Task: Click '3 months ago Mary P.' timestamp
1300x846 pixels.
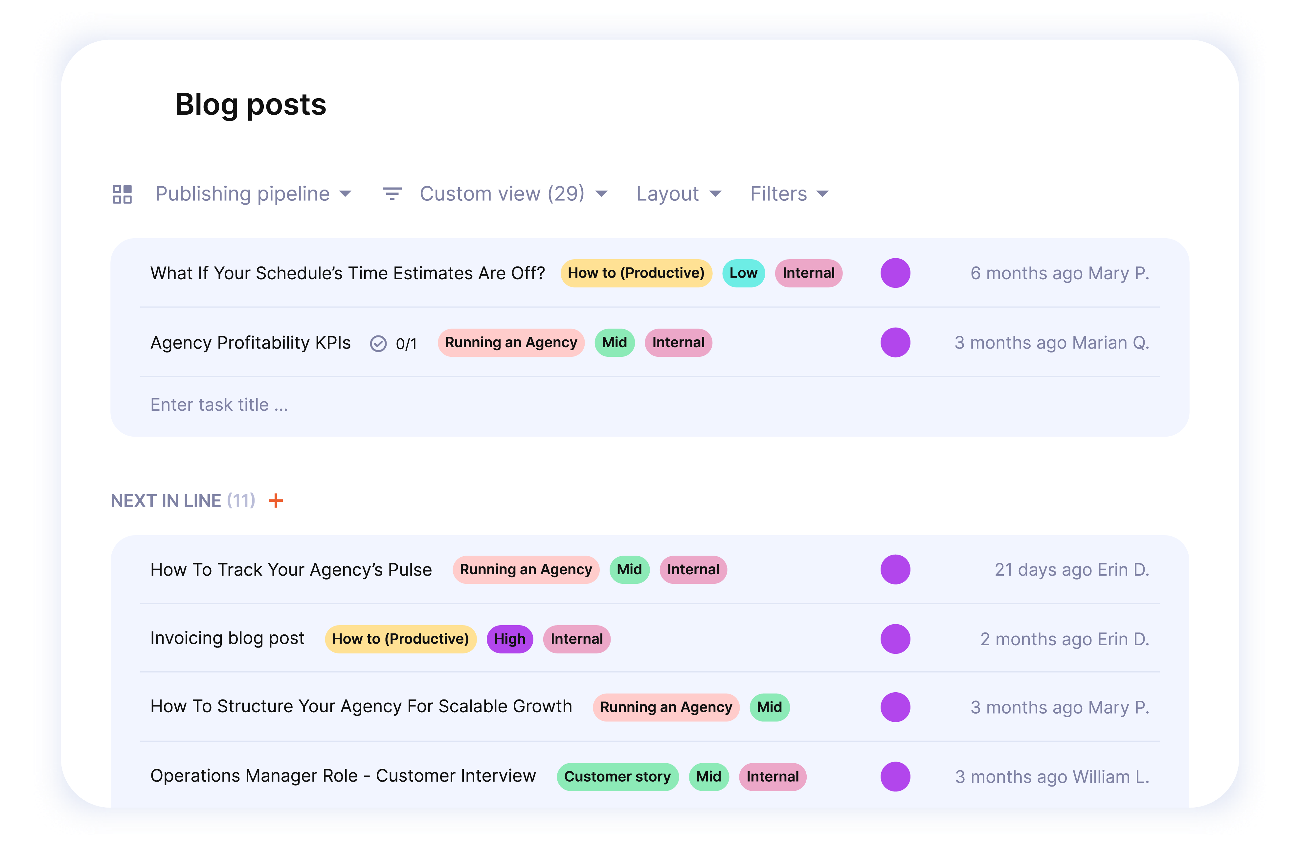Action: pos(1060,707)
